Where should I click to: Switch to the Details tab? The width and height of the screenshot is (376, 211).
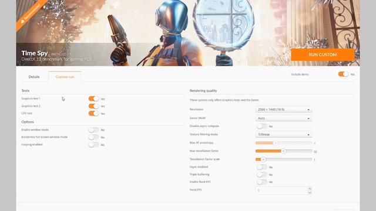[x=34, y=77]
